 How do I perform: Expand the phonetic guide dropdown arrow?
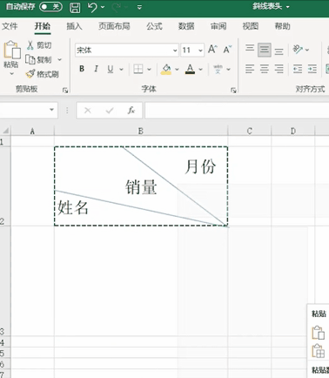(229, 69)
